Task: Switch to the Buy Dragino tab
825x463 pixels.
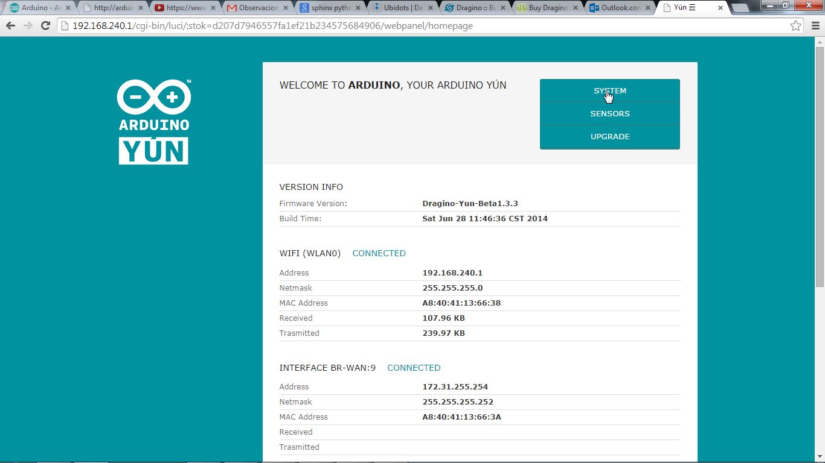Action: (x=548, y=8)
